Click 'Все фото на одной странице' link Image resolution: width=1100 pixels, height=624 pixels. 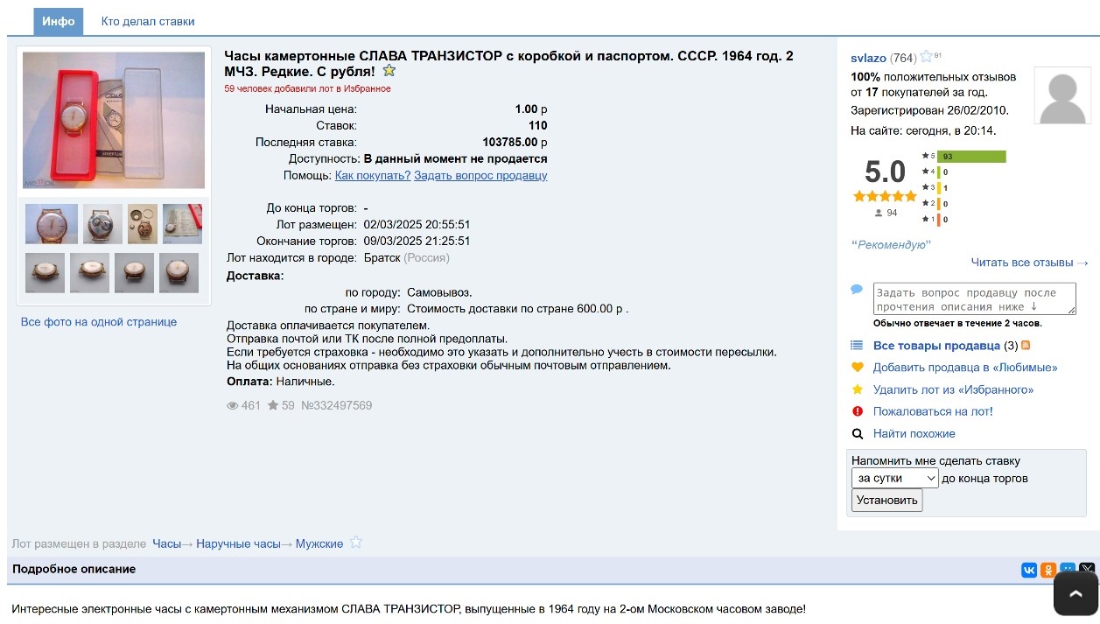point(99,322)
